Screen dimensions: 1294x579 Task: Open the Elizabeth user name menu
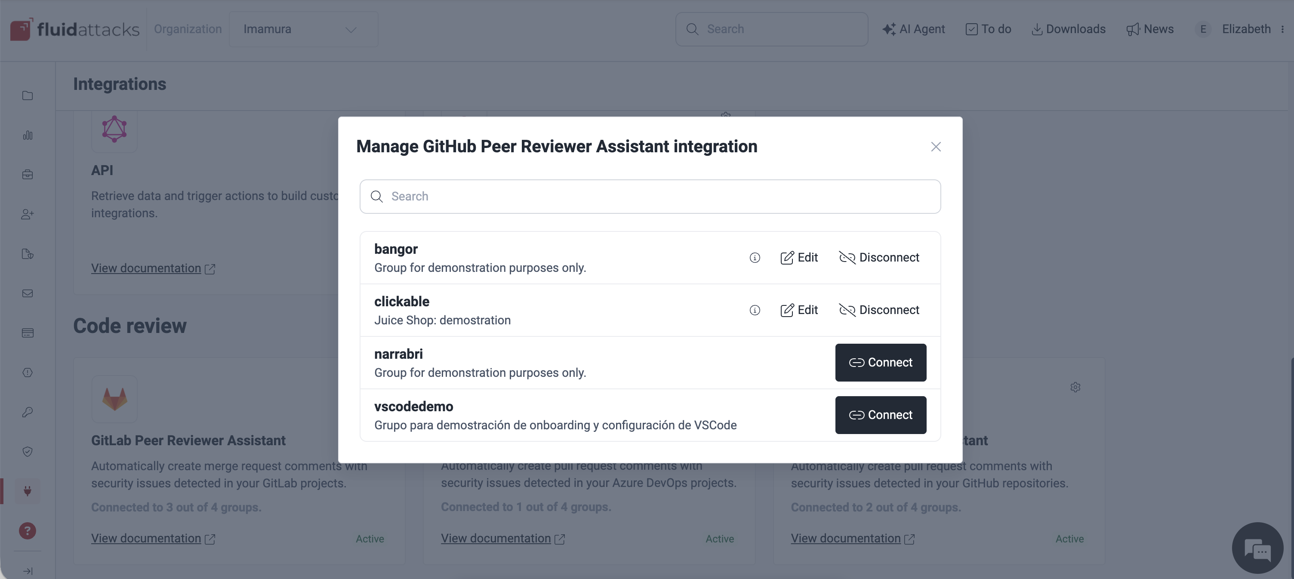click(x=1246, y=29)
